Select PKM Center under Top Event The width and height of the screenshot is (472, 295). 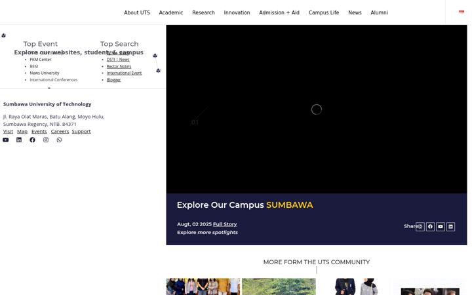pyautogui.click(x=41, y=60)
